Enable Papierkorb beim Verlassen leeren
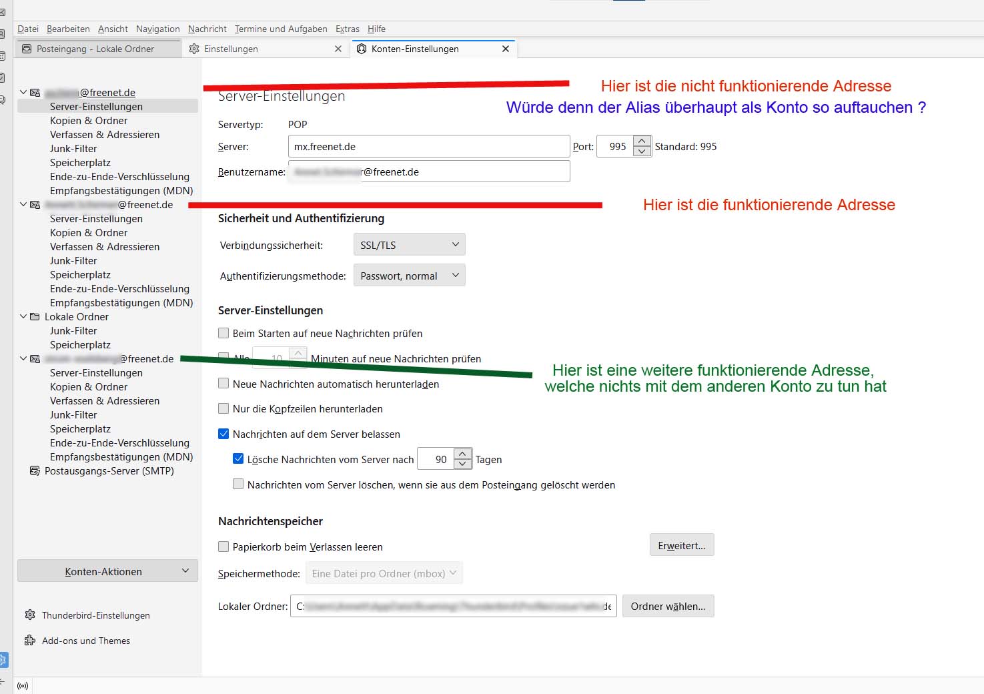The height and width of the screenshot is (694, 984). coord(223,547)
